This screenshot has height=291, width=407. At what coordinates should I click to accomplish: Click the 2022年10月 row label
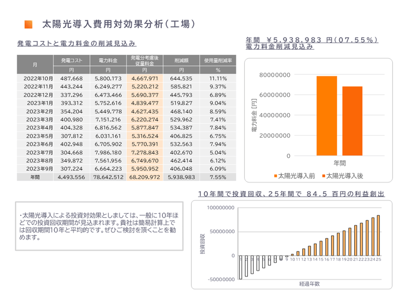[38, 78]
